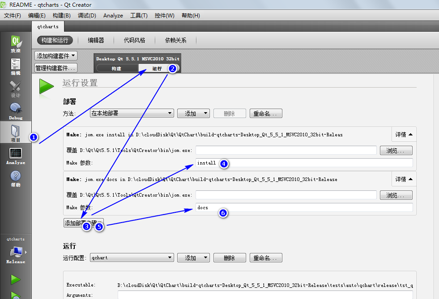Select the 构建和运行 tab
Viewport: 439px width, 299px height.
(55, 40)
